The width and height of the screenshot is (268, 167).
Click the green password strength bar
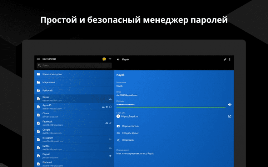[x=171, y=107]
